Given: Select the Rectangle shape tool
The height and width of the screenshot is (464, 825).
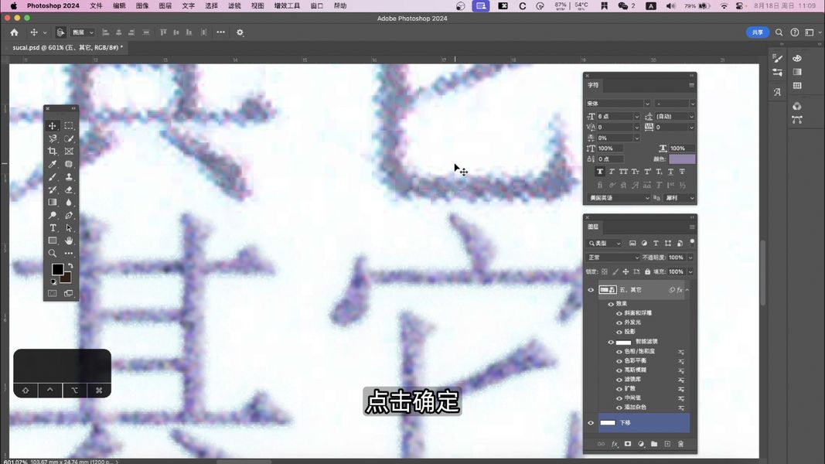Looking at the screenshot, I should (x=52, y=241).
